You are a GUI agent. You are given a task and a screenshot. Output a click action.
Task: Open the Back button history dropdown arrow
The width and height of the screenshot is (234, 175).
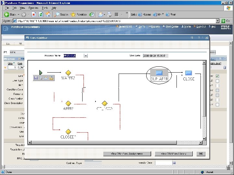pyautogui.click(x=19, y=15)
